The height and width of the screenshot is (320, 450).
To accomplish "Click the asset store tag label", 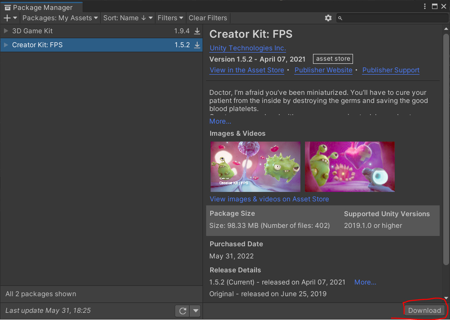I will click(x=333, y=58).
